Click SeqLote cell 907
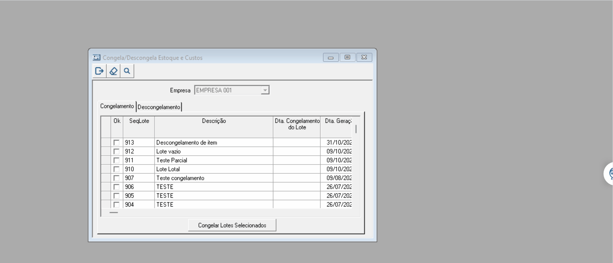 pos(139,178)
